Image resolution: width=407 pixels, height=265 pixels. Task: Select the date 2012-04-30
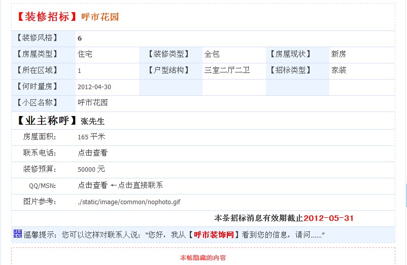[94, 87]
